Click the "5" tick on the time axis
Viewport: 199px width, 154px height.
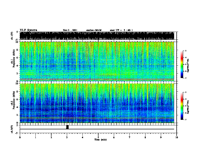pos(98,137)
